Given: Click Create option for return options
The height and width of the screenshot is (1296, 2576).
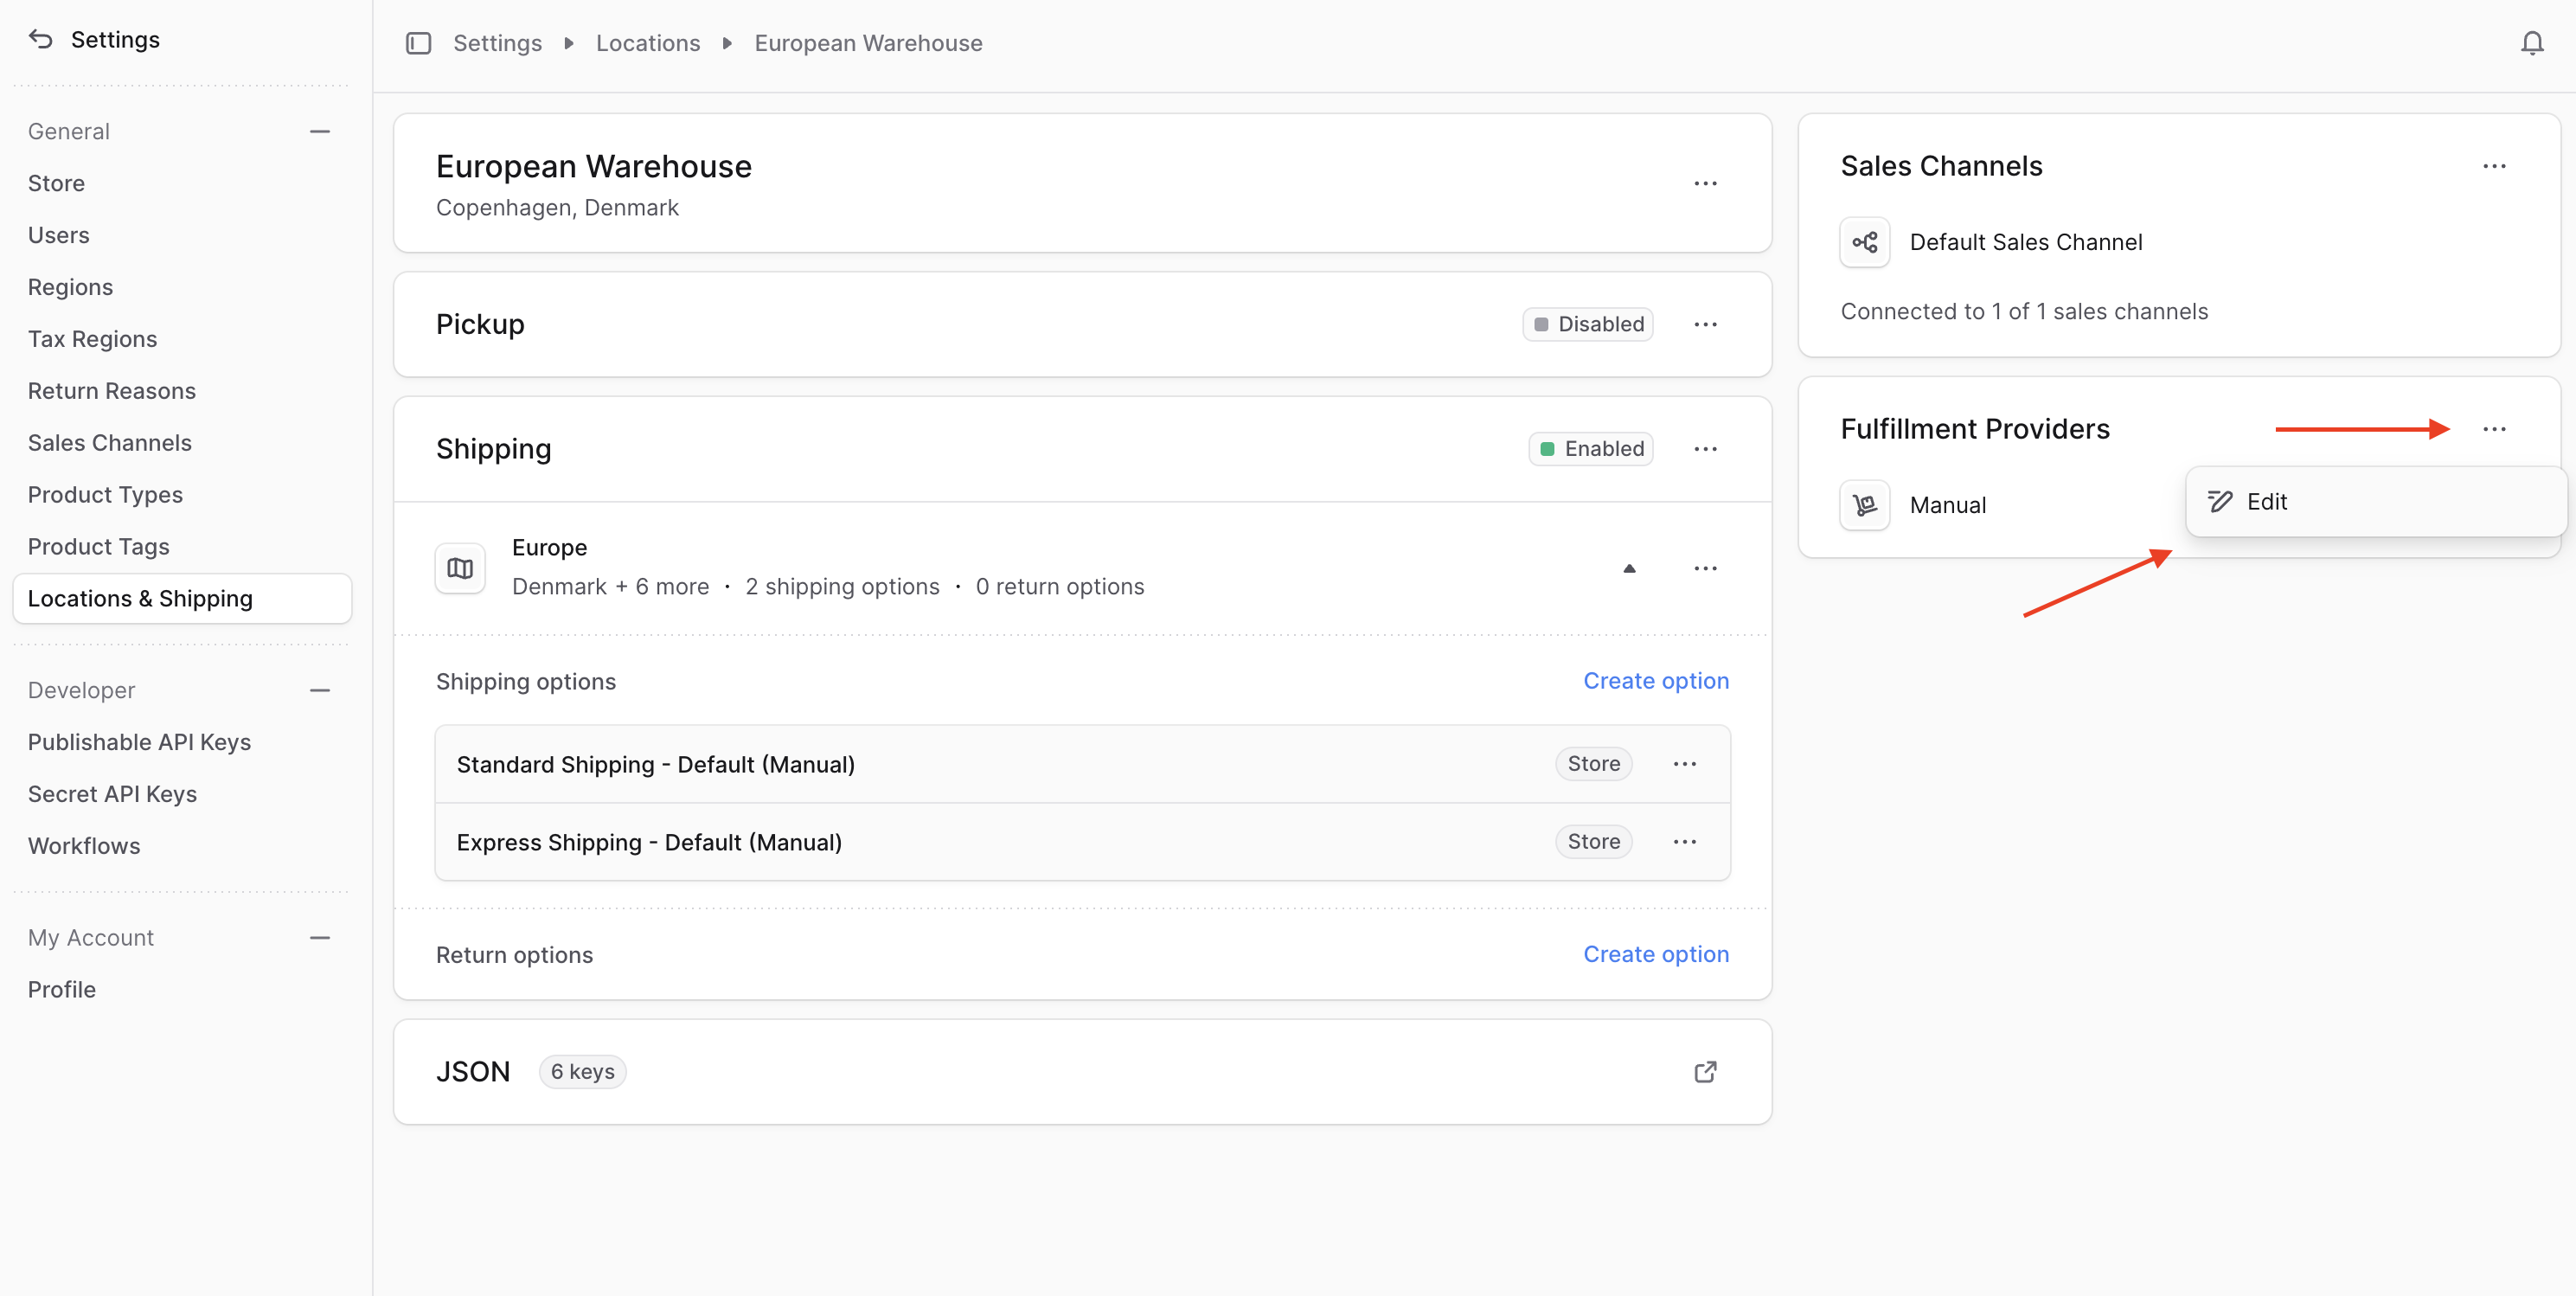Looking at the screenshot, I should [x=1656, y=954].
